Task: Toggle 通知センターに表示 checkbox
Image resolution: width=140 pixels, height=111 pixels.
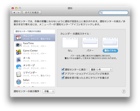Action: point(63,70)
